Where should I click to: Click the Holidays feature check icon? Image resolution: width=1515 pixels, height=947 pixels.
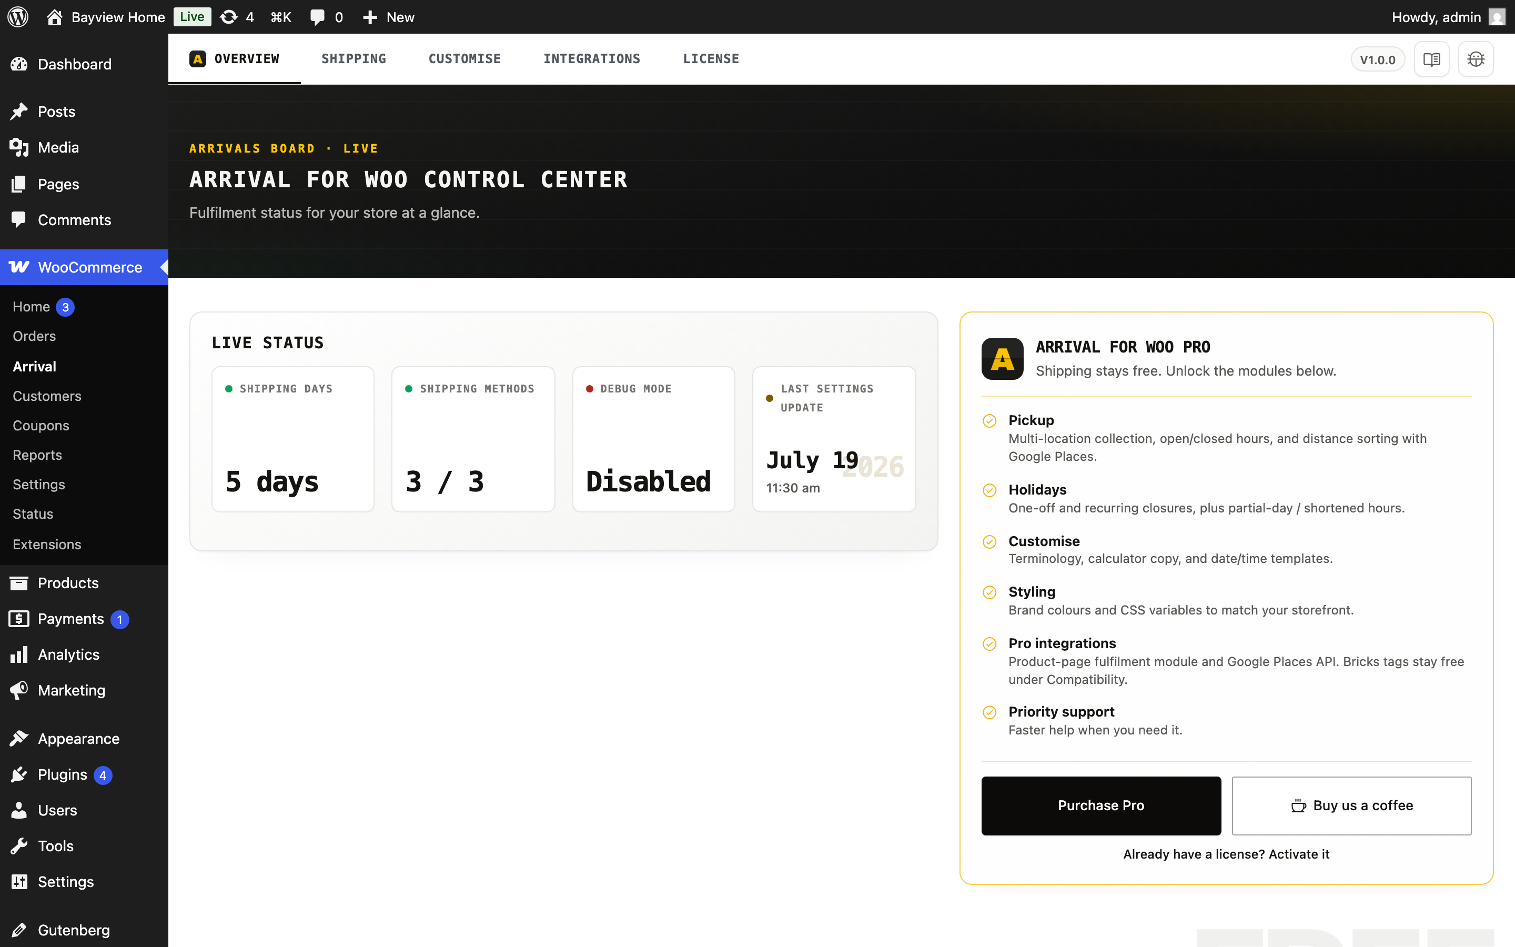click(x=989, y=490)
